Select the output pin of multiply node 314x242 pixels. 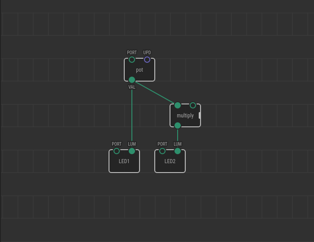[x=178, y=125]
